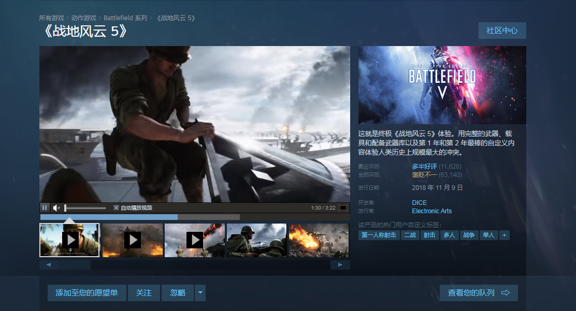Open the 多半好评 recent reviews link
Screen dimensions: 576x311
[424, 166]
